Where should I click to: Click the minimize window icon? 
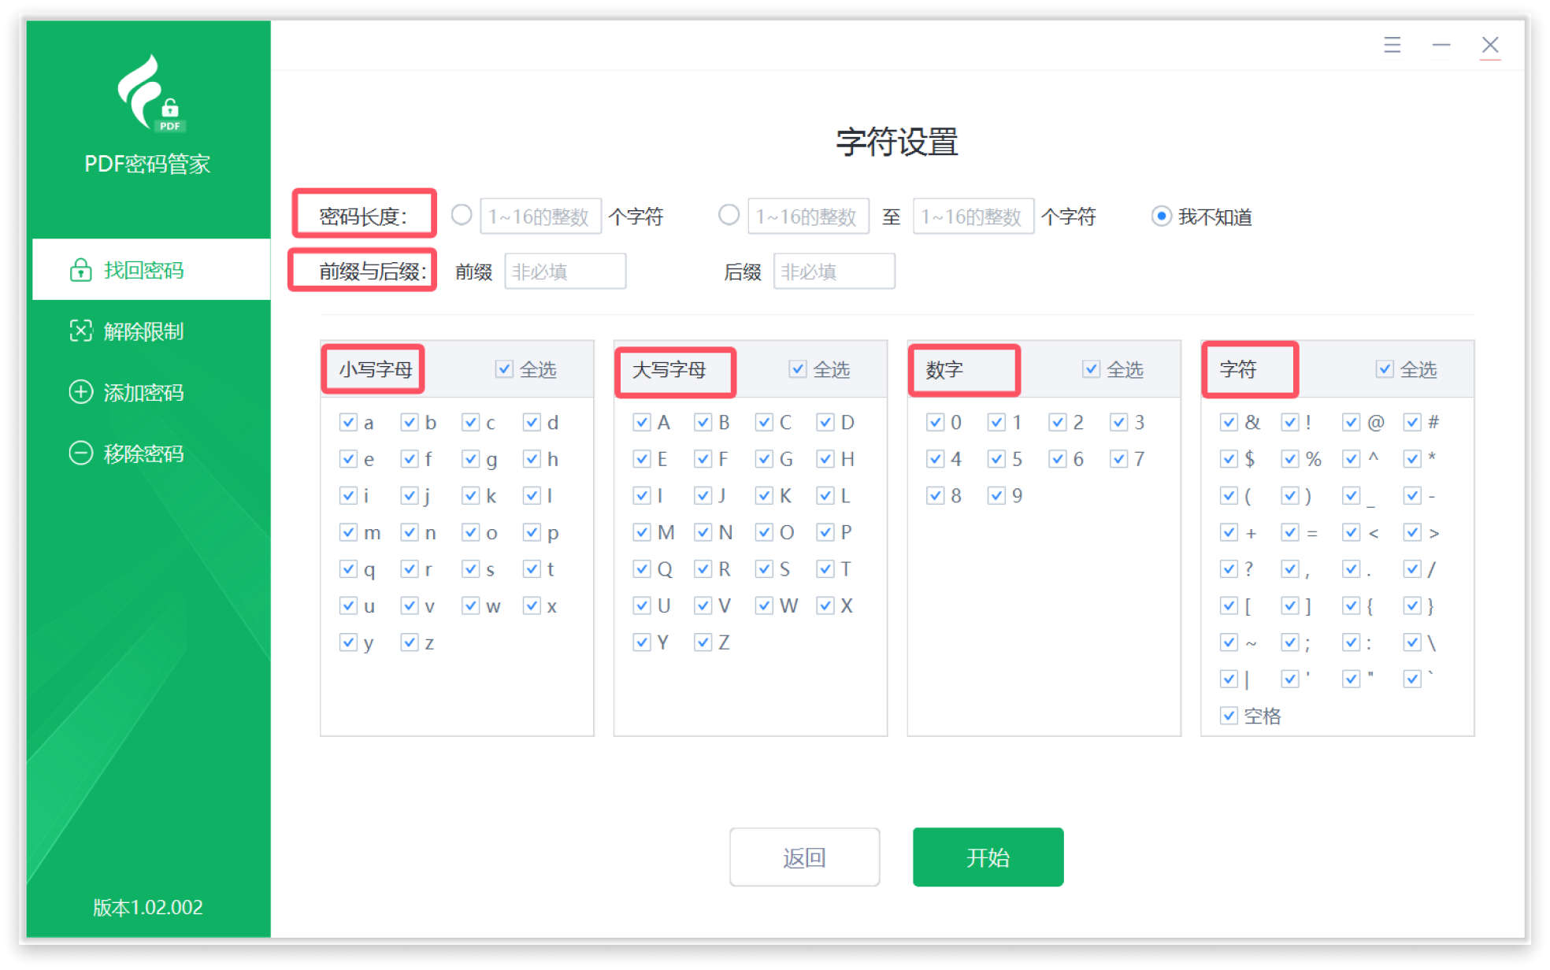click(x=1441, y=45)
